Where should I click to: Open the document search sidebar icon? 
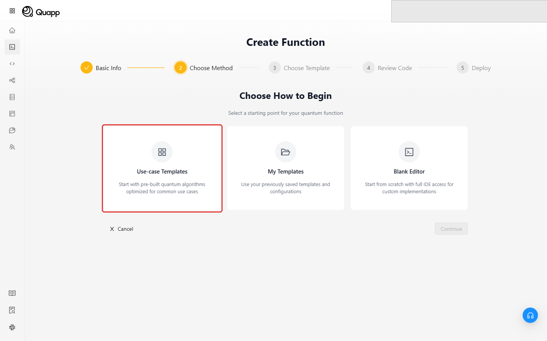[x=12, y=310]
